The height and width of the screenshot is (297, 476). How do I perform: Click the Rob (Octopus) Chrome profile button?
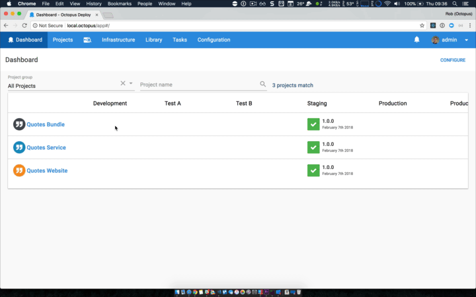point(458,14)
